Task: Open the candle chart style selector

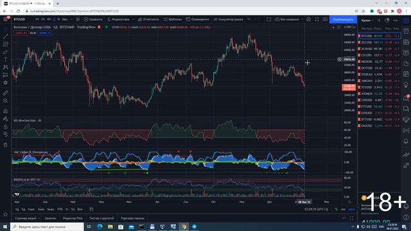Action: [x=78, y=19]
